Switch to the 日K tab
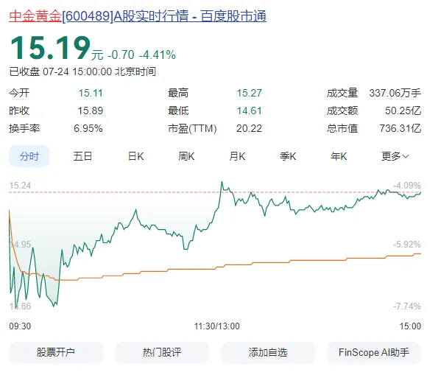 [136, 156]
